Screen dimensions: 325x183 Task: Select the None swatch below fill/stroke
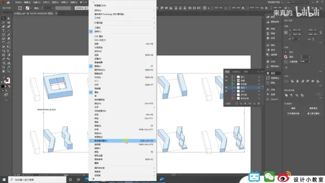9,86
